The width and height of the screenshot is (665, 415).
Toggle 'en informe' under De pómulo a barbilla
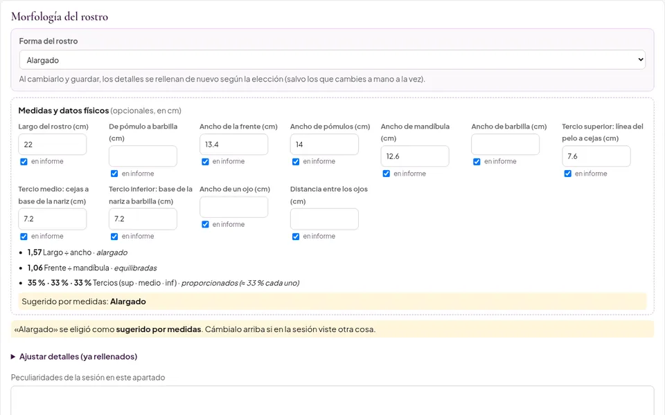click(114, 174)
